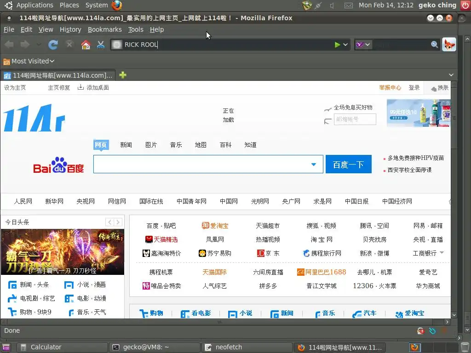471x353 pixels.
Task: Click the network icon in top panel
Action: tap(318, 6)
